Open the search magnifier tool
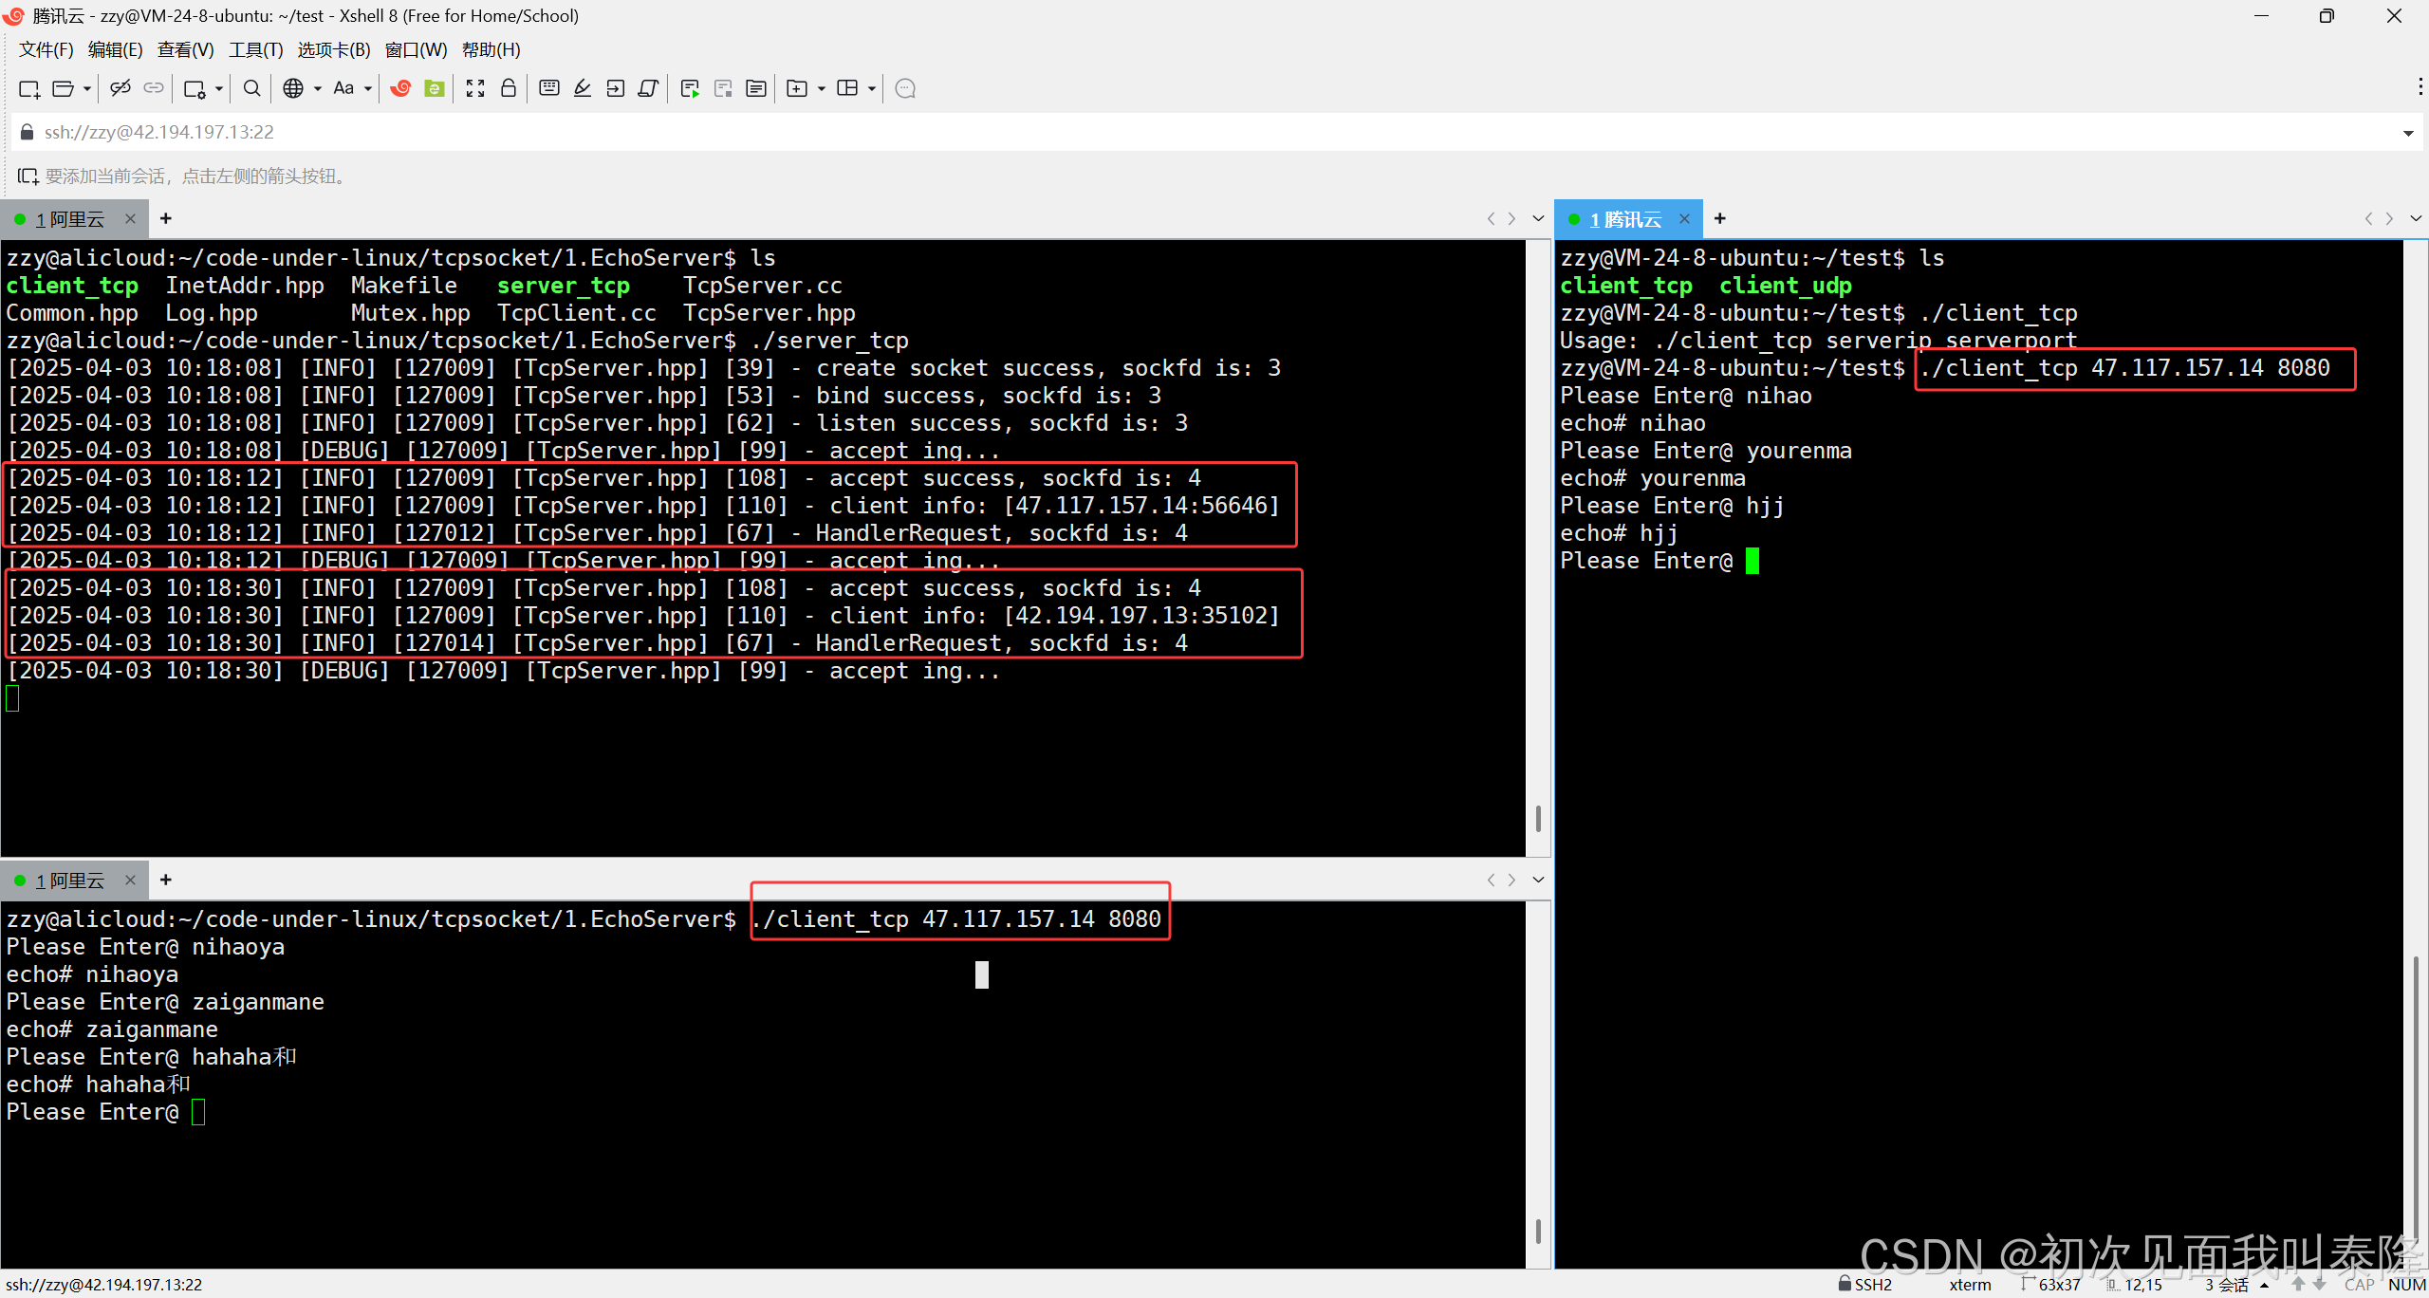The image size is (2429, 1298). click(251, 88)
